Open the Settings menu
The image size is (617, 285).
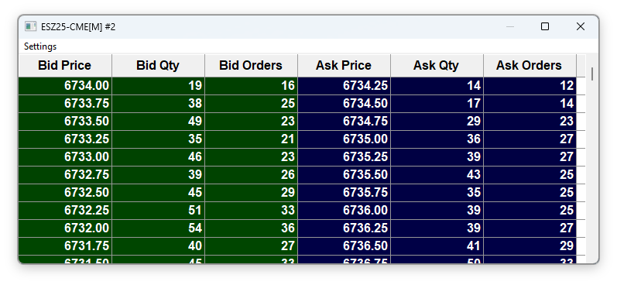[x=40, y=46]
